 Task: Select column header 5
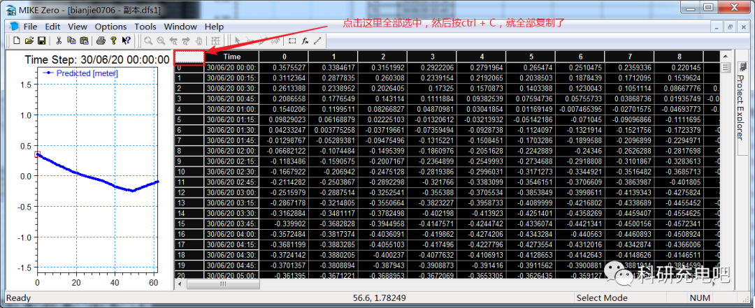[x=531, y=57]
